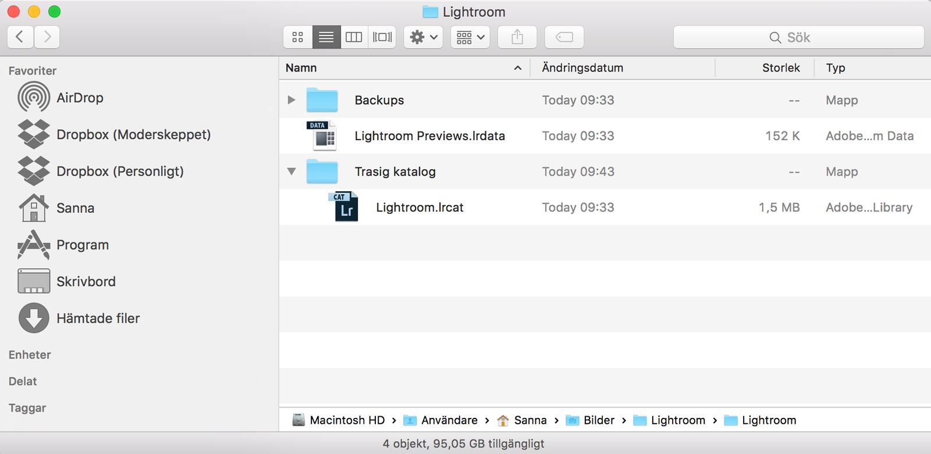Click the Share toolbar button

(x=517, y=37)
